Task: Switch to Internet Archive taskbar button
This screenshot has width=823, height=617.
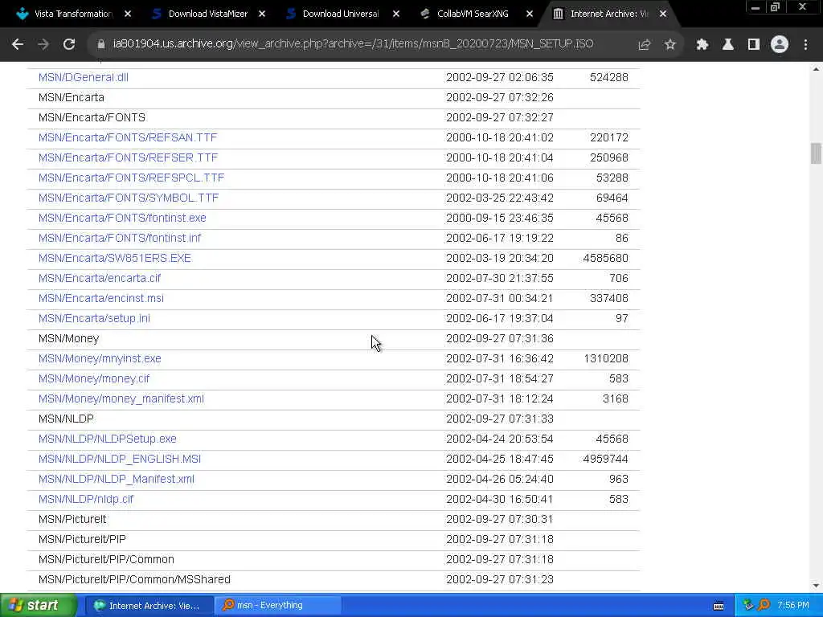Action: 149,606
